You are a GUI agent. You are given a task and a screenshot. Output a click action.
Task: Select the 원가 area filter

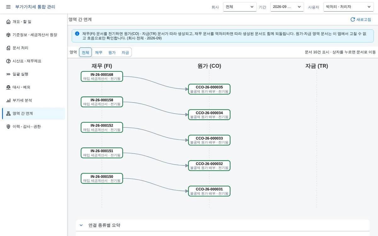pos(112,53)
